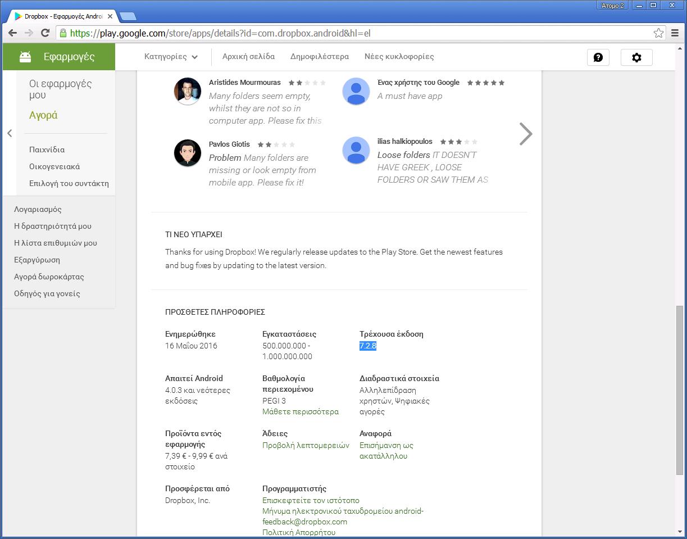This screenshot has height=539, width=687.
Task: Show next reviews with right chevron
Action: [525, 134]
